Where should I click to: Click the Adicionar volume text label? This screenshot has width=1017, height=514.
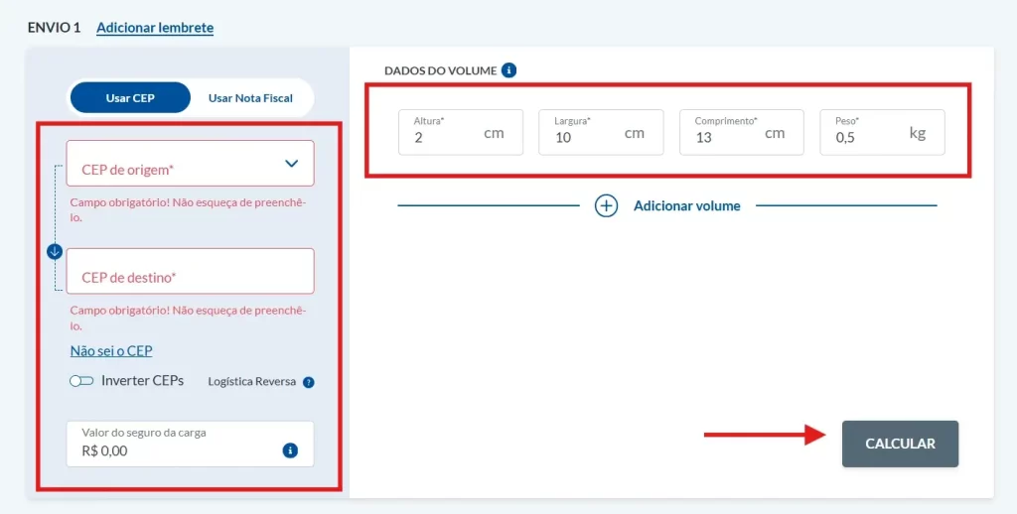686,205
